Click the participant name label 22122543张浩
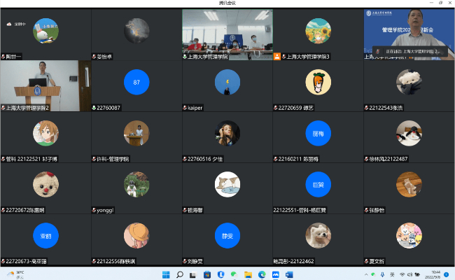 point(386,108)
